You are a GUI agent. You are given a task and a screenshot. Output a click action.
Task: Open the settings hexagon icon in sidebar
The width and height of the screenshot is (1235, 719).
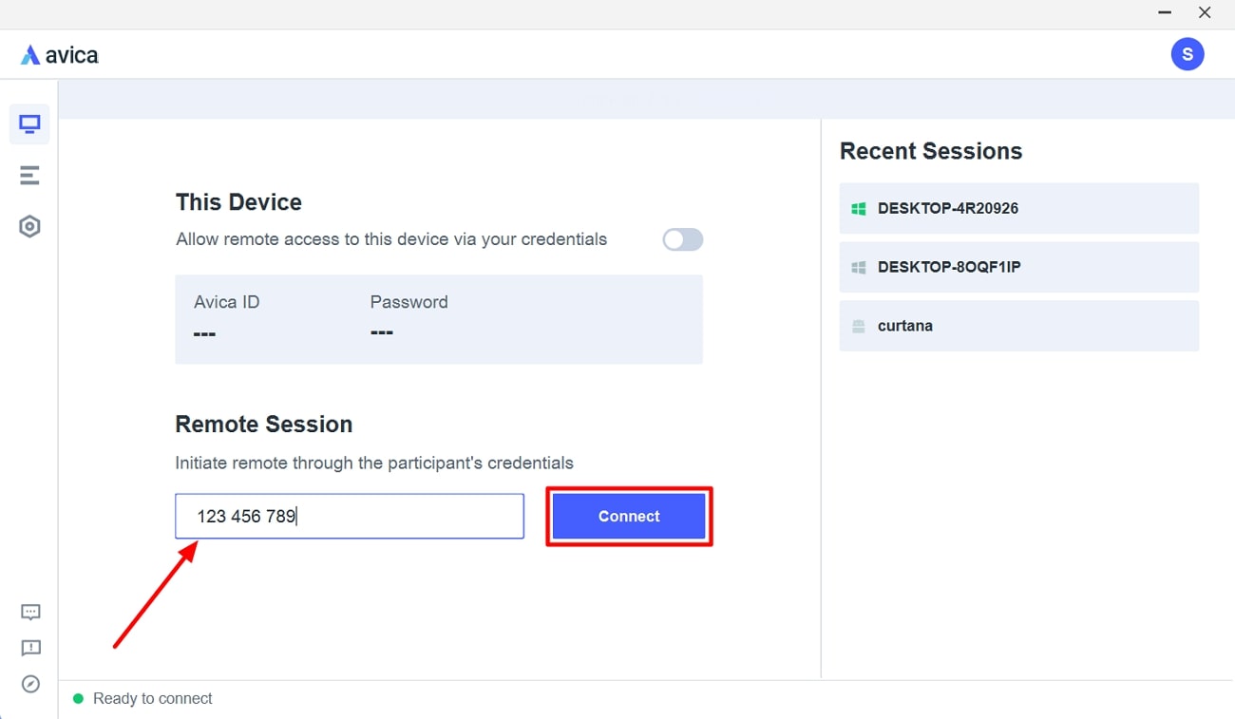click(x=29, y=226)
